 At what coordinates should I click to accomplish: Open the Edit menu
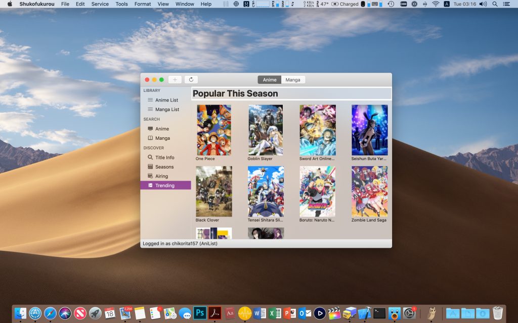pos(80,4)
